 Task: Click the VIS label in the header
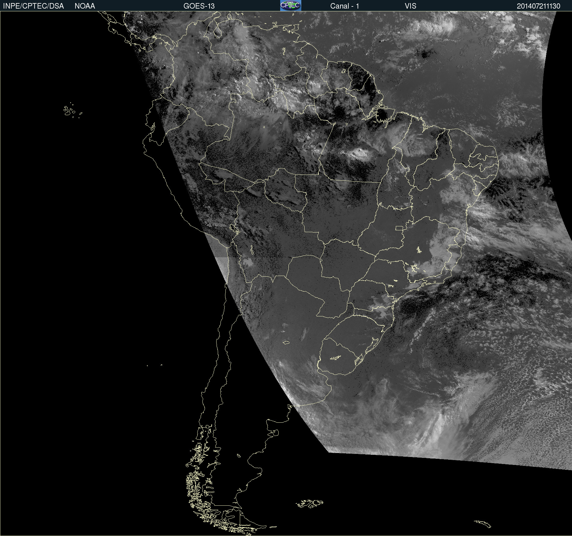(410, 6)
